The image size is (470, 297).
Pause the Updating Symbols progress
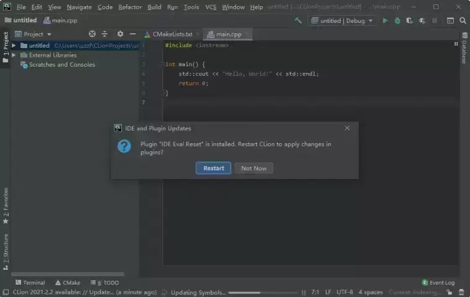pos(304,292)
